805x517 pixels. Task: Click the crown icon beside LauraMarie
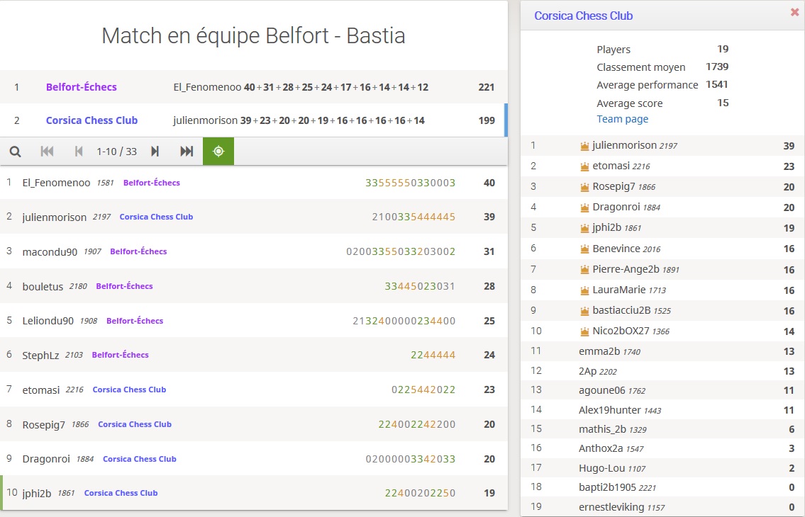pyautogui.click(x=584, y=290)
